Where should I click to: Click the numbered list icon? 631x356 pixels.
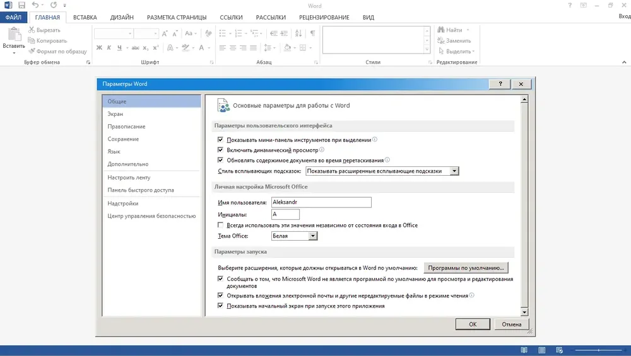point(239,33)
